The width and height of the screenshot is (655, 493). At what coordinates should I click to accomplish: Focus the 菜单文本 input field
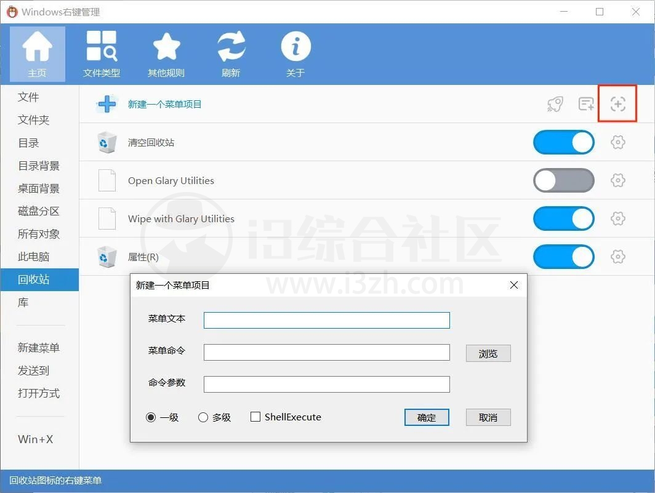tap(327, 321)
